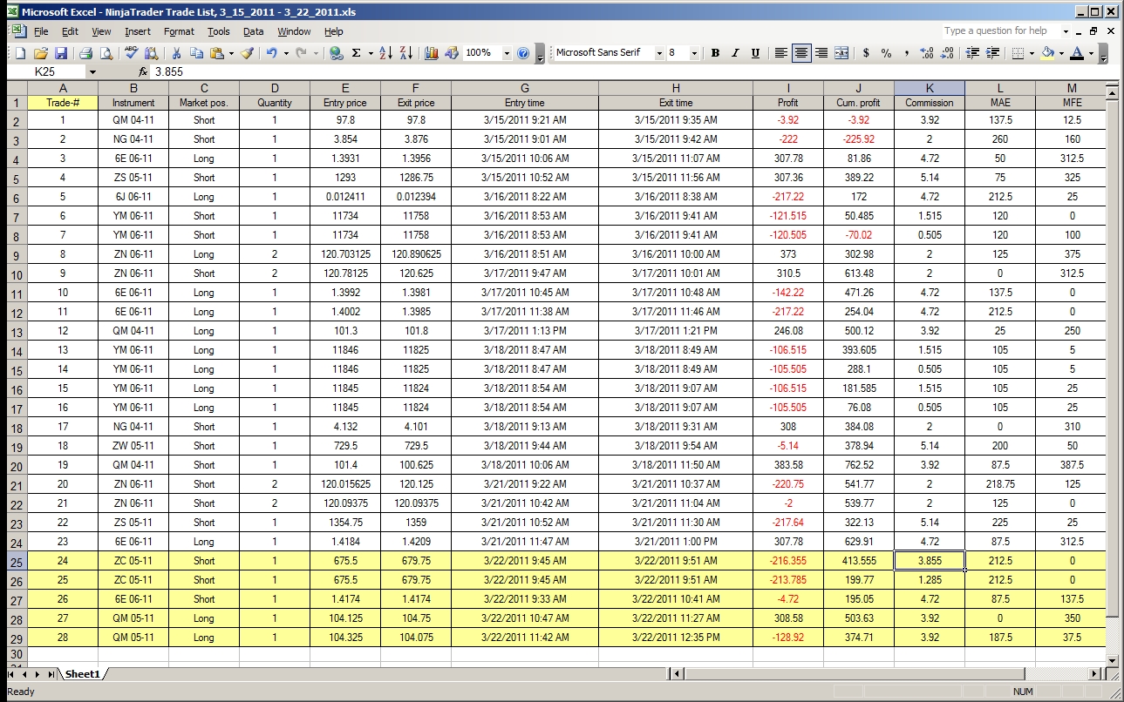Increase decimal places
The image size is (1124, 702).
pyautogui.click(x=926, y=53)
